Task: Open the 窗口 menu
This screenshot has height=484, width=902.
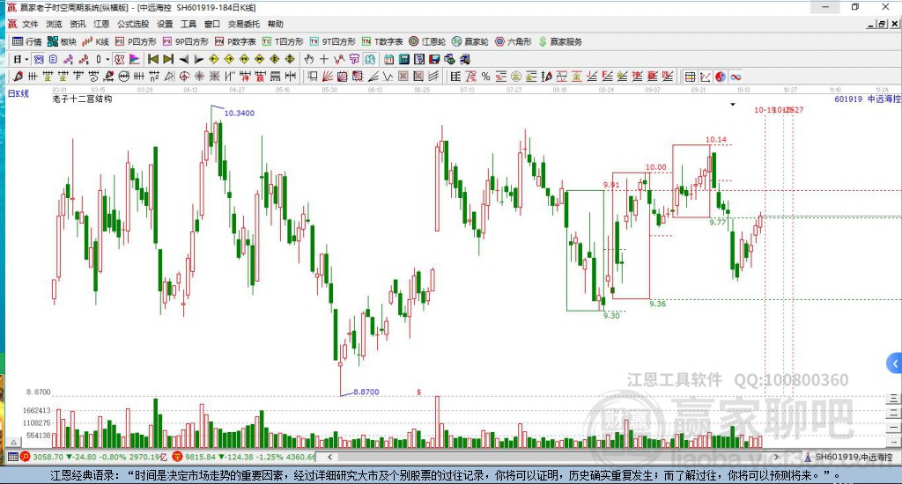Action: (212, 24)
